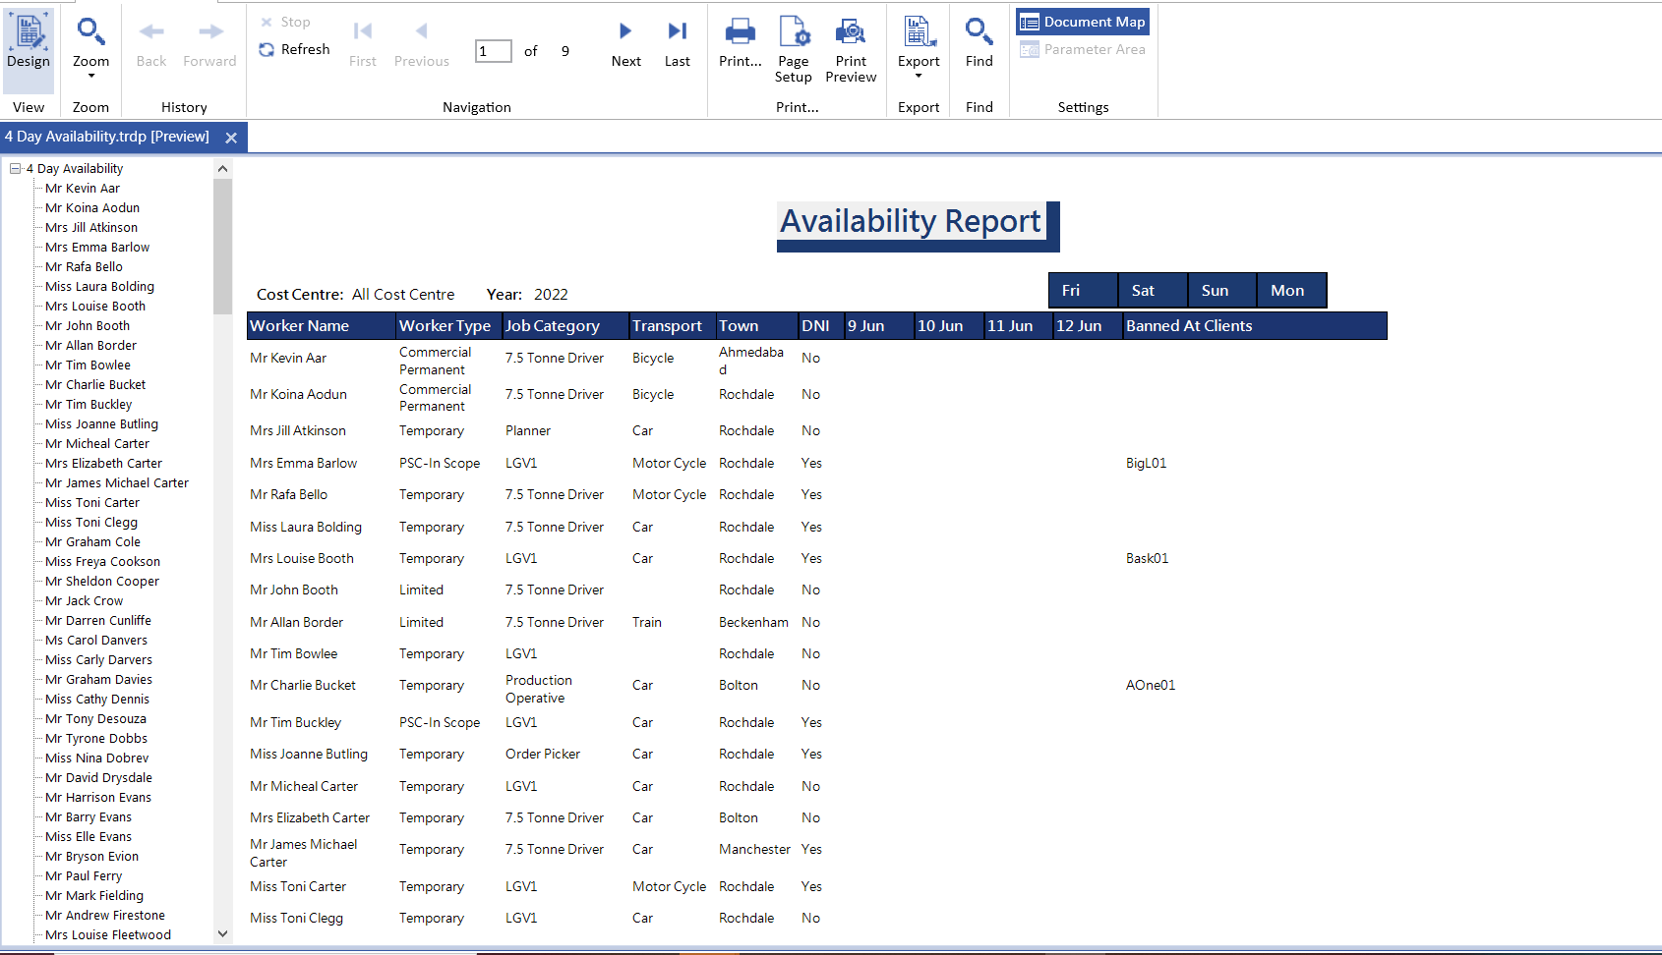This screenshot has width=1662, height=955.
Task: Expand the Export dropdown
Action: click(919, 49)
